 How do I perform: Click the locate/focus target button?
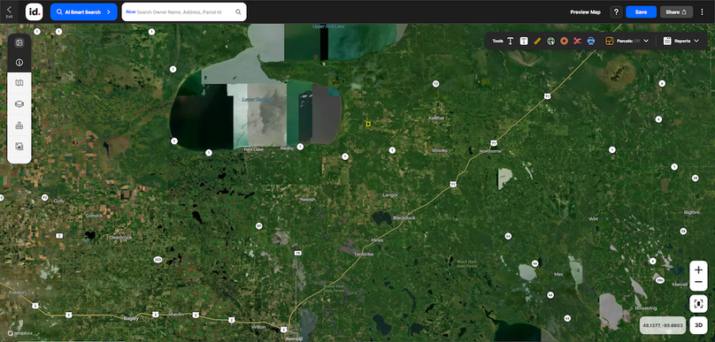698,303
